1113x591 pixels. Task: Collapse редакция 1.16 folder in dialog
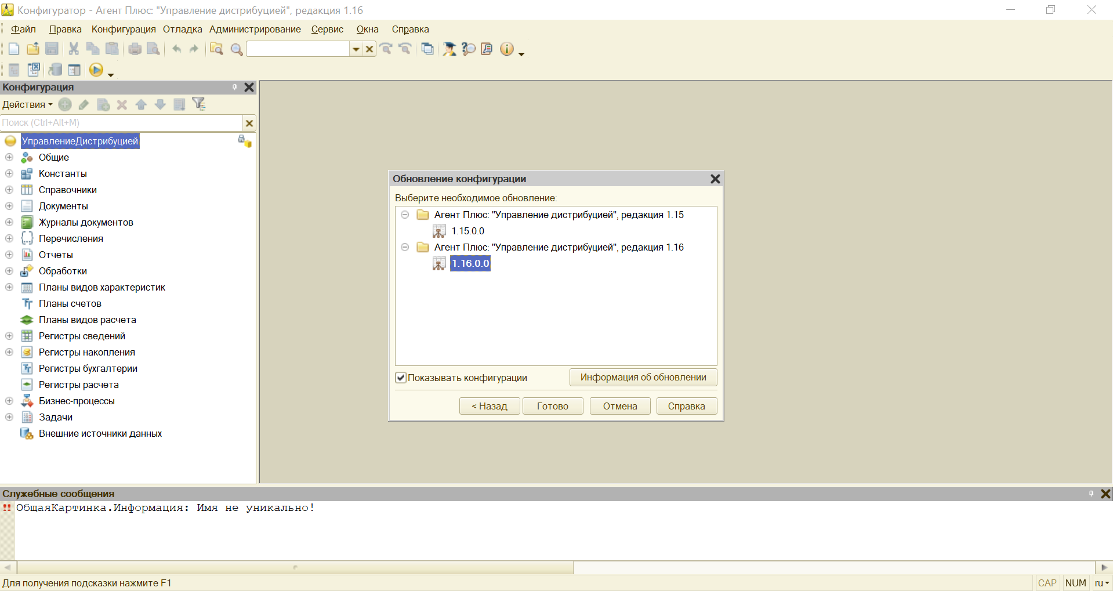click(405, 247)
